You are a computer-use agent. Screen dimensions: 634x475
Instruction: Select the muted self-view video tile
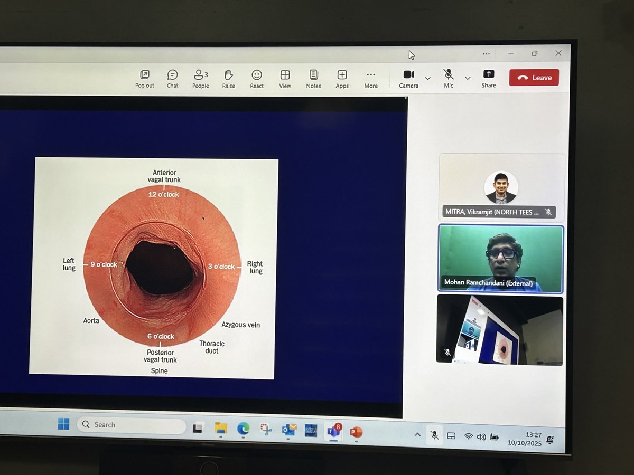pyautogui.click(x=499, y=330)
